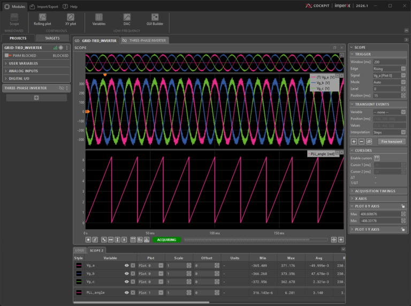Hide the Vg_a trace visibility

[127, 265]
